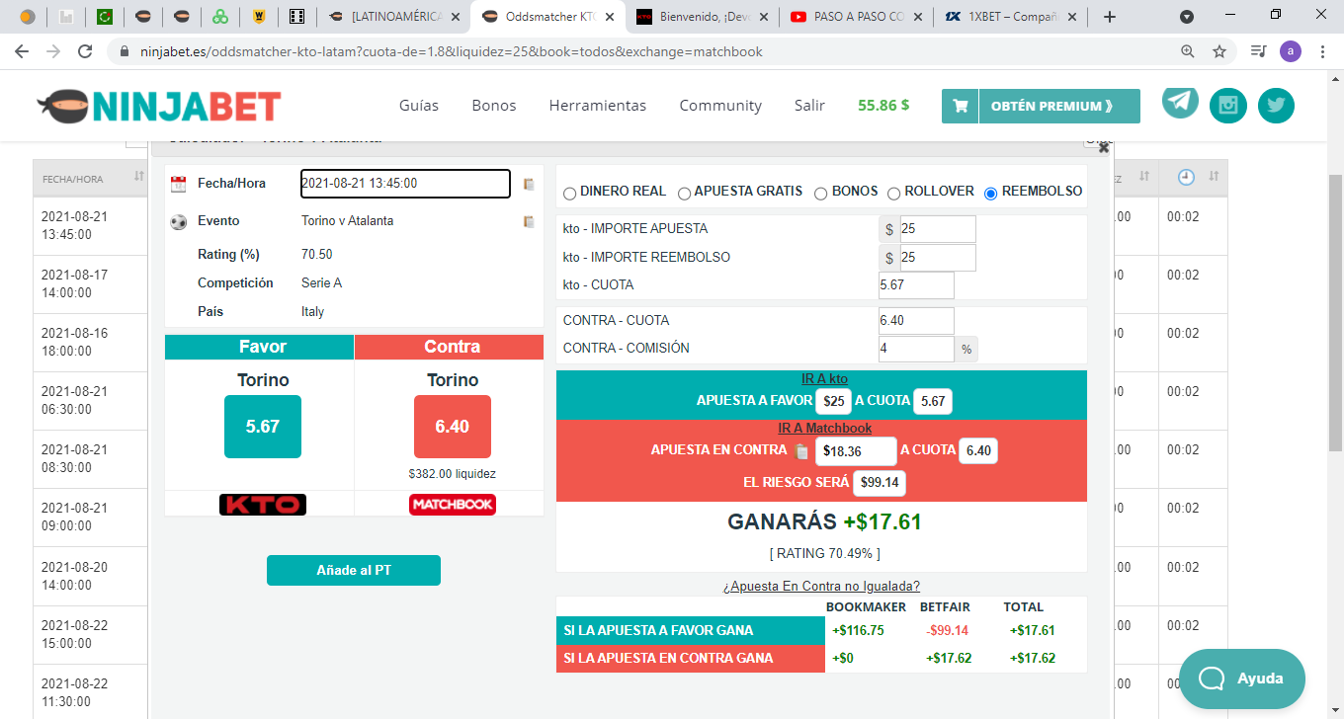This screenshot has width=1344, height=719.
Task: Click the soccer ball icon next to Evento
Action: click(179, 221)
